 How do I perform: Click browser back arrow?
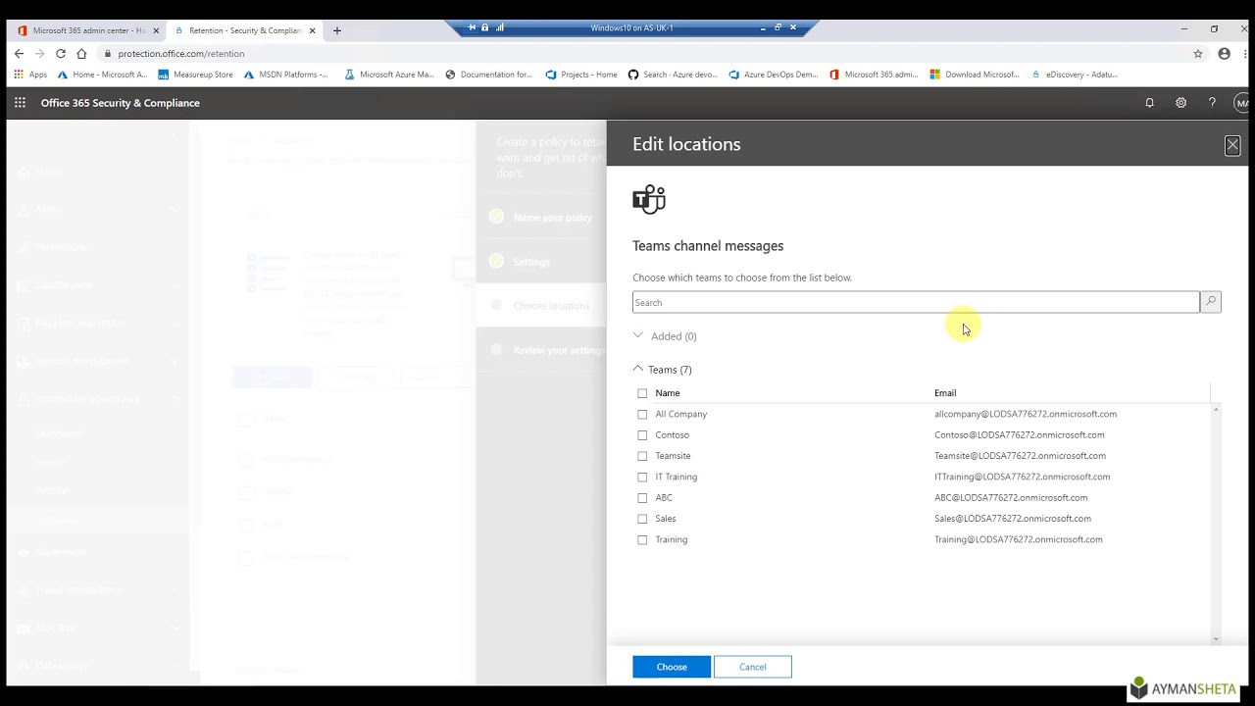tap(19, 54)
